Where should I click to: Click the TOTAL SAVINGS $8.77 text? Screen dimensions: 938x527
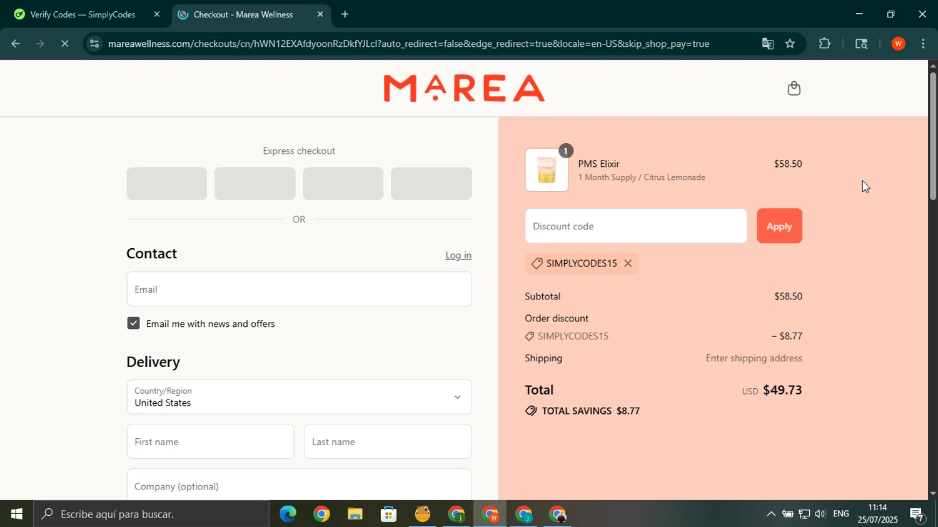tap(590, 411)
